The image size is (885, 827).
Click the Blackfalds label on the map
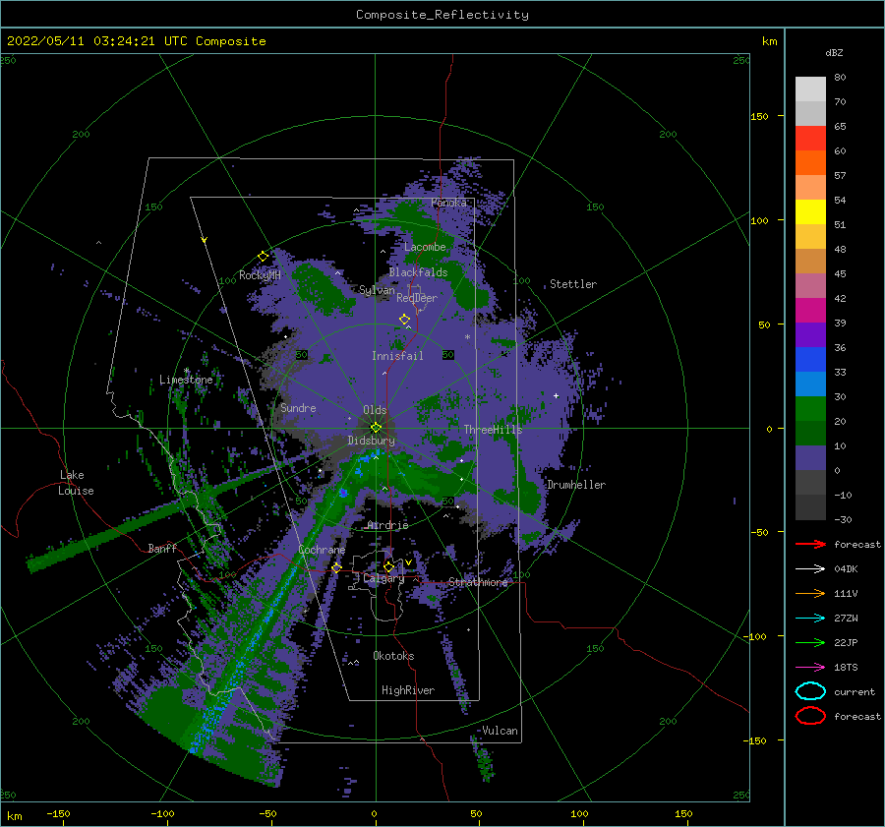[x=418, y=272]
